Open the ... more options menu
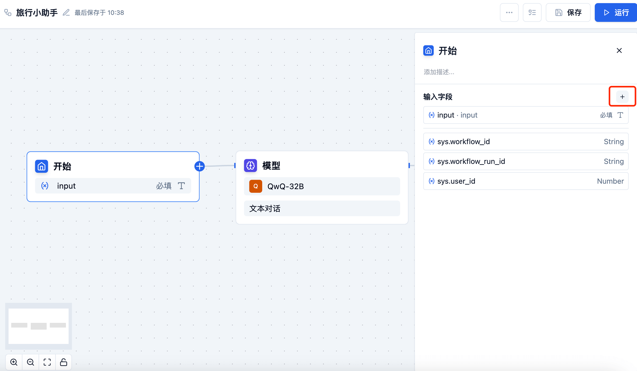The height and width of the screenshot is (371, 637). click(509, 12)
